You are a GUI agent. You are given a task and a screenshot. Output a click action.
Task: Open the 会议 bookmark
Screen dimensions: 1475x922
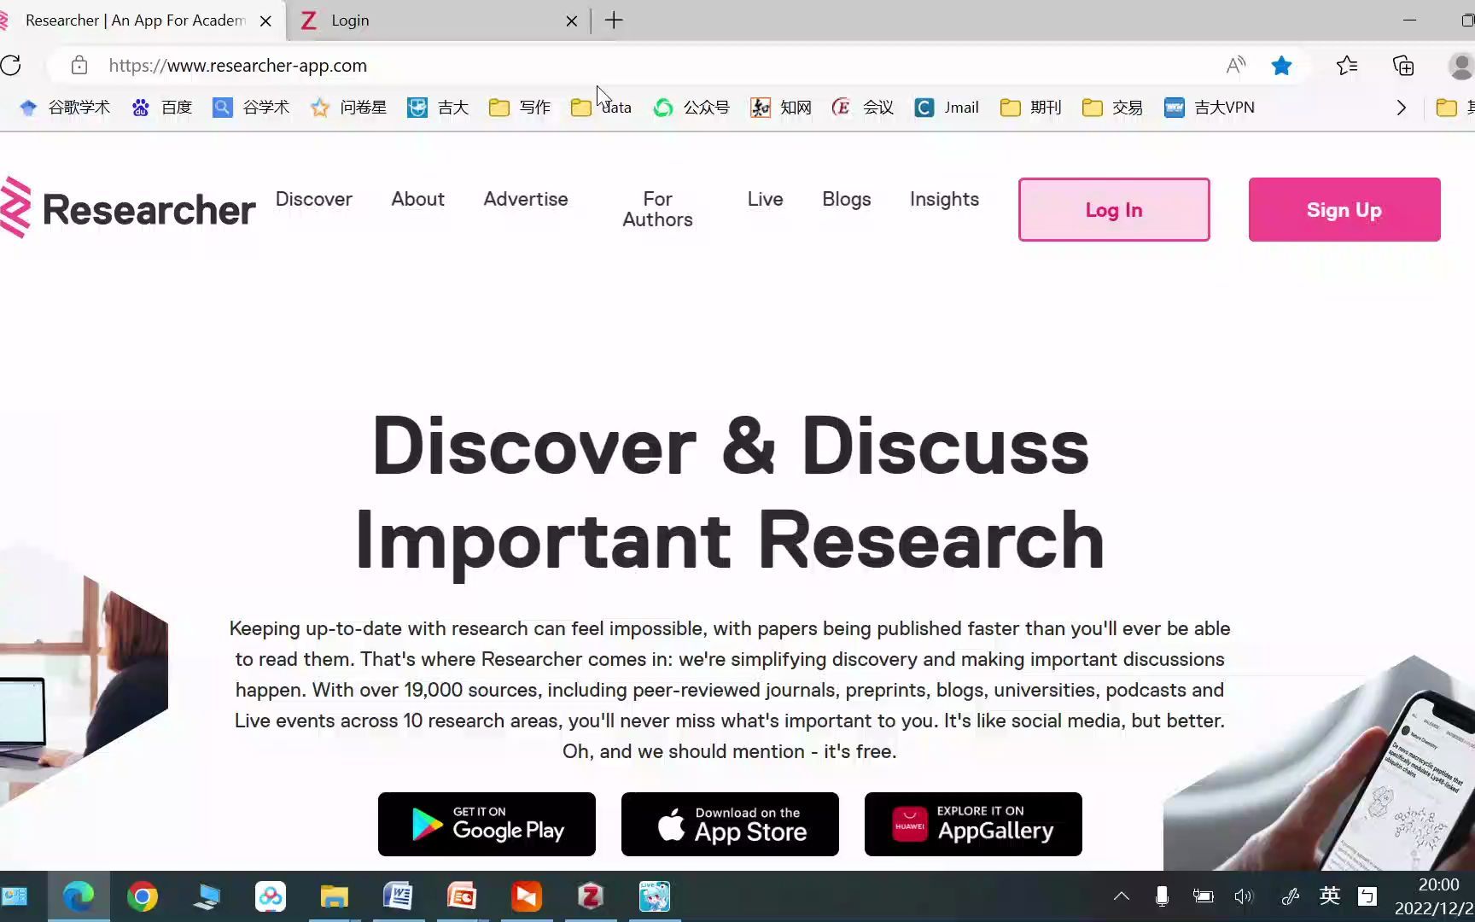(863, 108)
